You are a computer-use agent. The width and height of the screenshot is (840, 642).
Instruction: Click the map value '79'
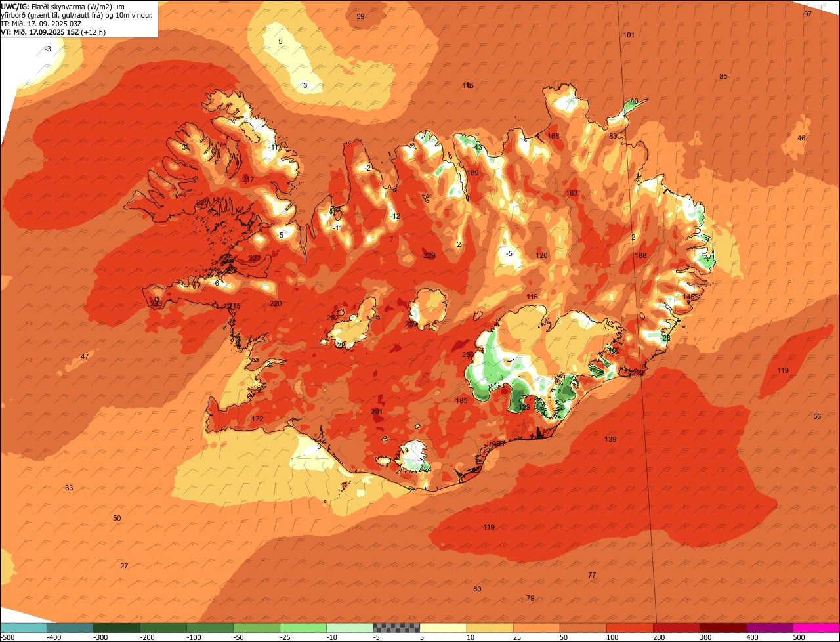pos(530,599)
